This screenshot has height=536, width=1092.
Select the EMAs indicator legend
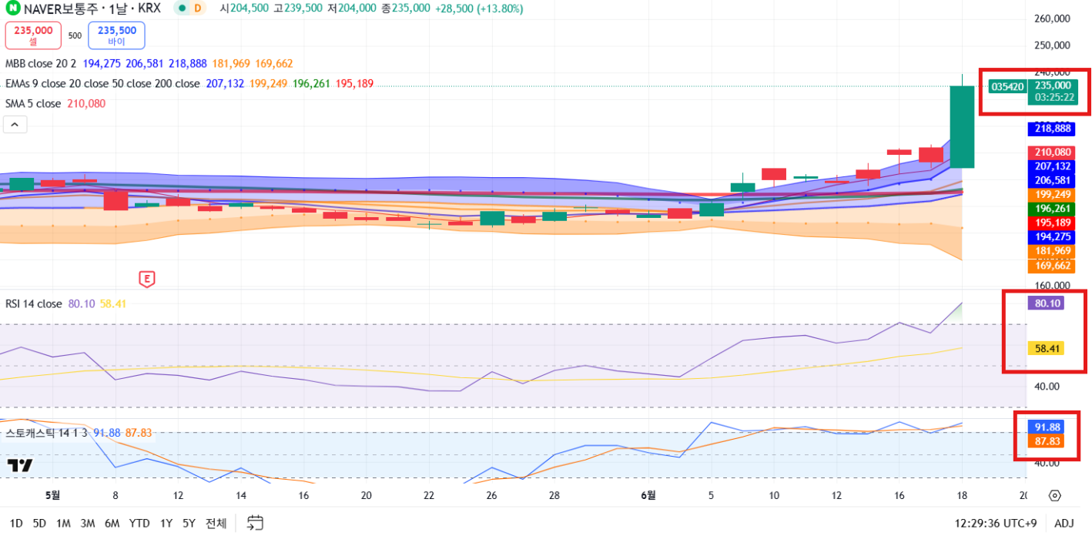(x=102, y=84)
